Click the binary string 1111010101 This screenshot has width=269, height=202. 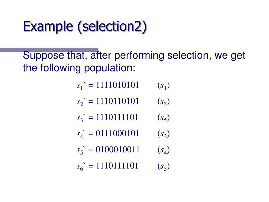[117, 85]
